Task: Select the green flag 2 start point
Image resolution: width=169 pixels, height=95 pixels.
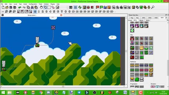Action: pos(101,7)
